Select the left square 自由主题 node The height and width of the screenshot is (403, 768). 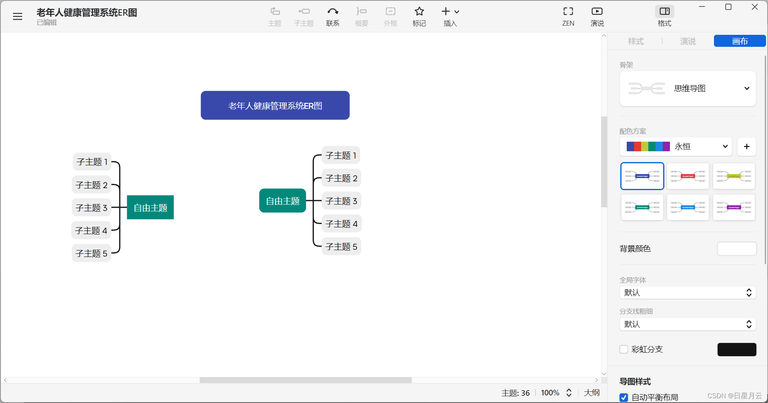[x=150, y=207]
